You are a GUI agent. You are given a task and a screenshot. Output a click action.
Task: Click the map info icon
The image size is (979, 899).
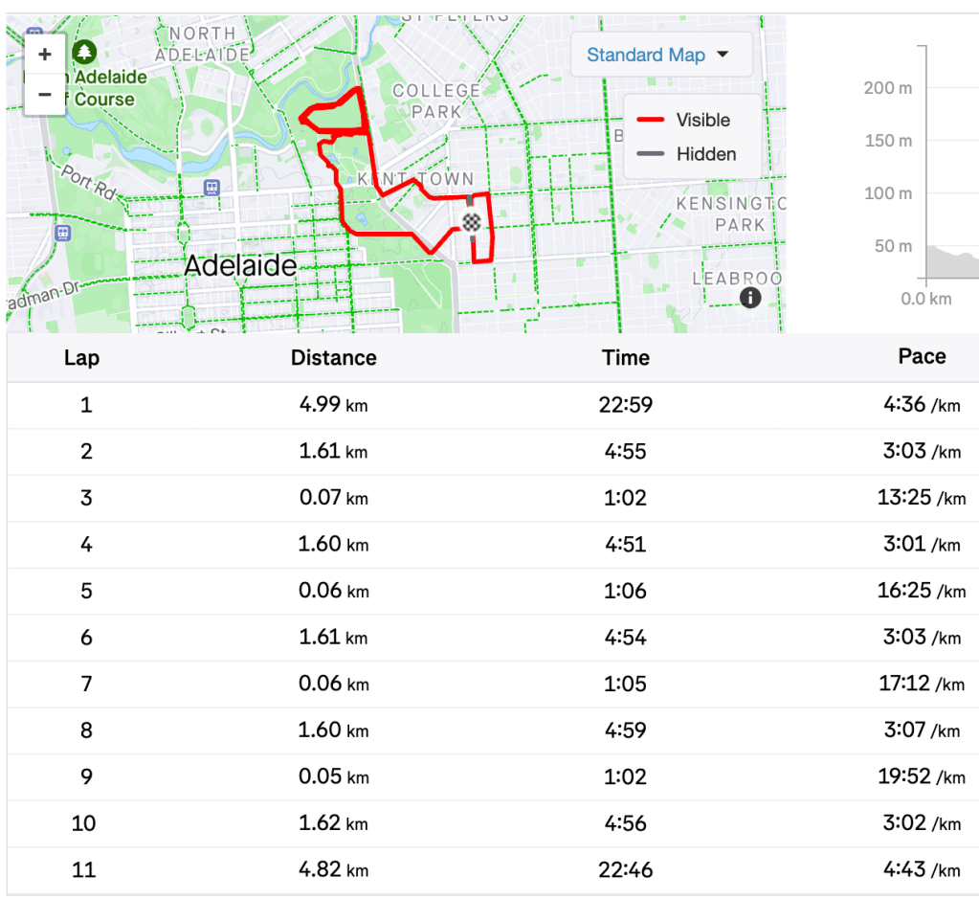coord(750,298)
